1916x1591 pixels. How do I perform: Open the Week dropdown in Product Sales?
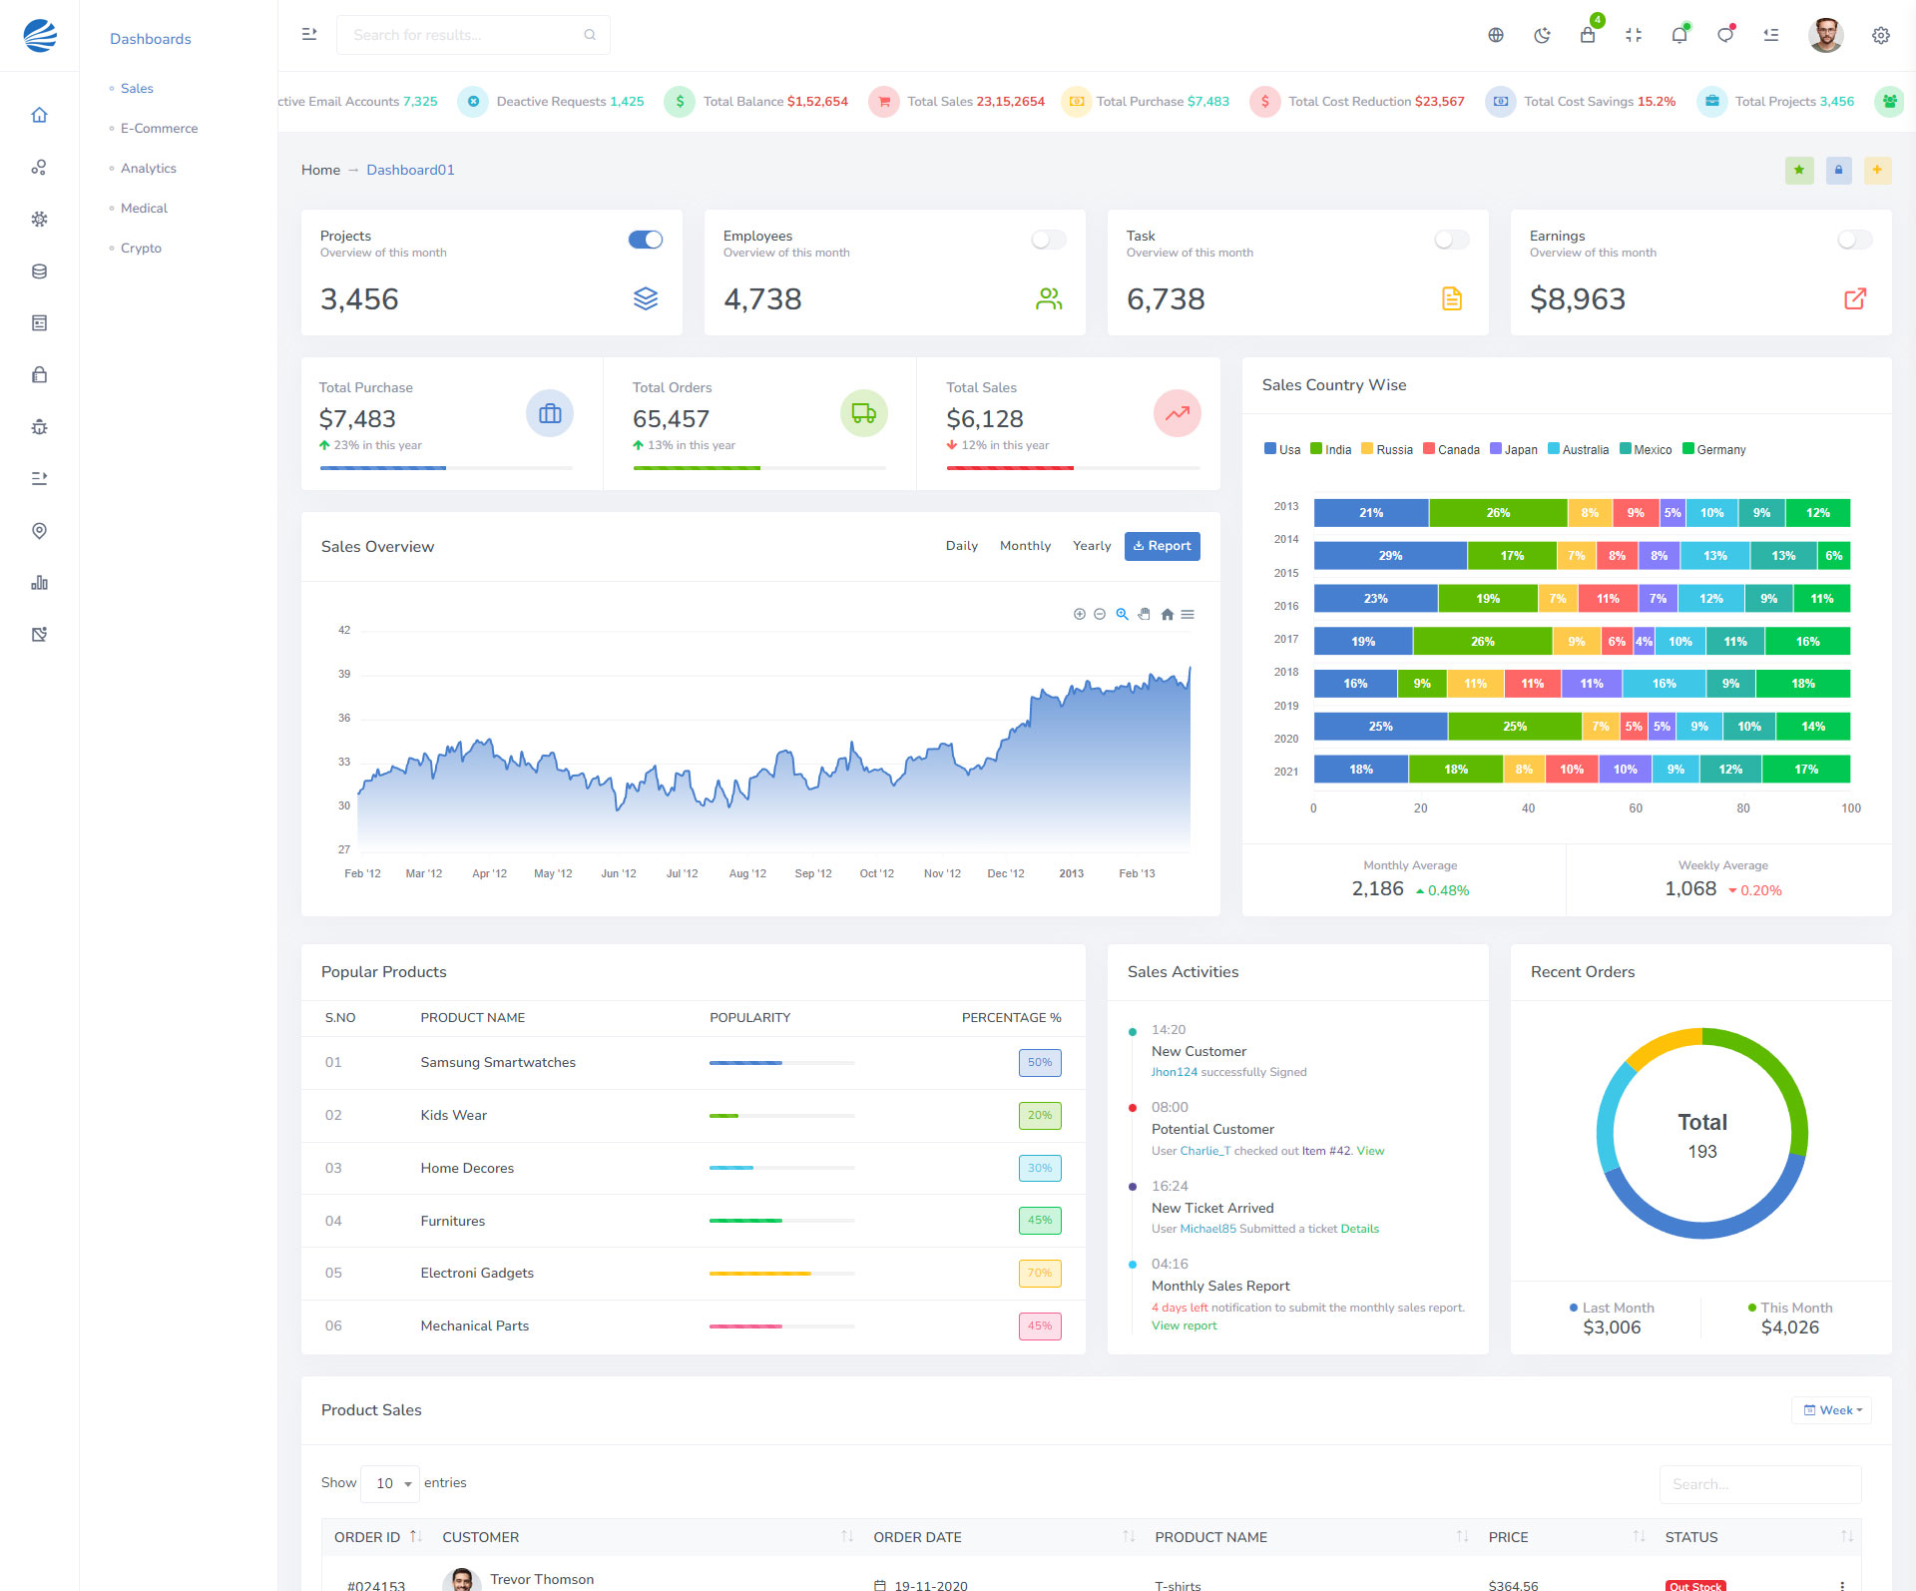1832,1410
